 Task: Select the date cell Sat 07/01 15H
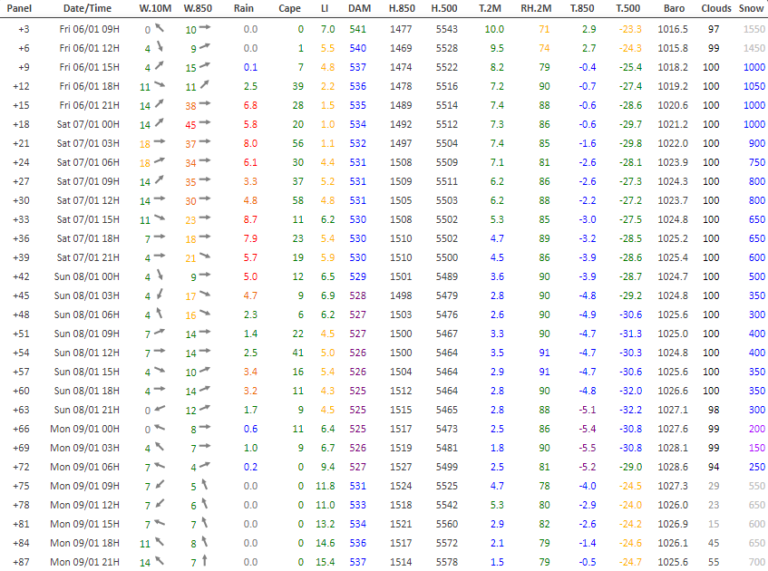click(88, 219)
